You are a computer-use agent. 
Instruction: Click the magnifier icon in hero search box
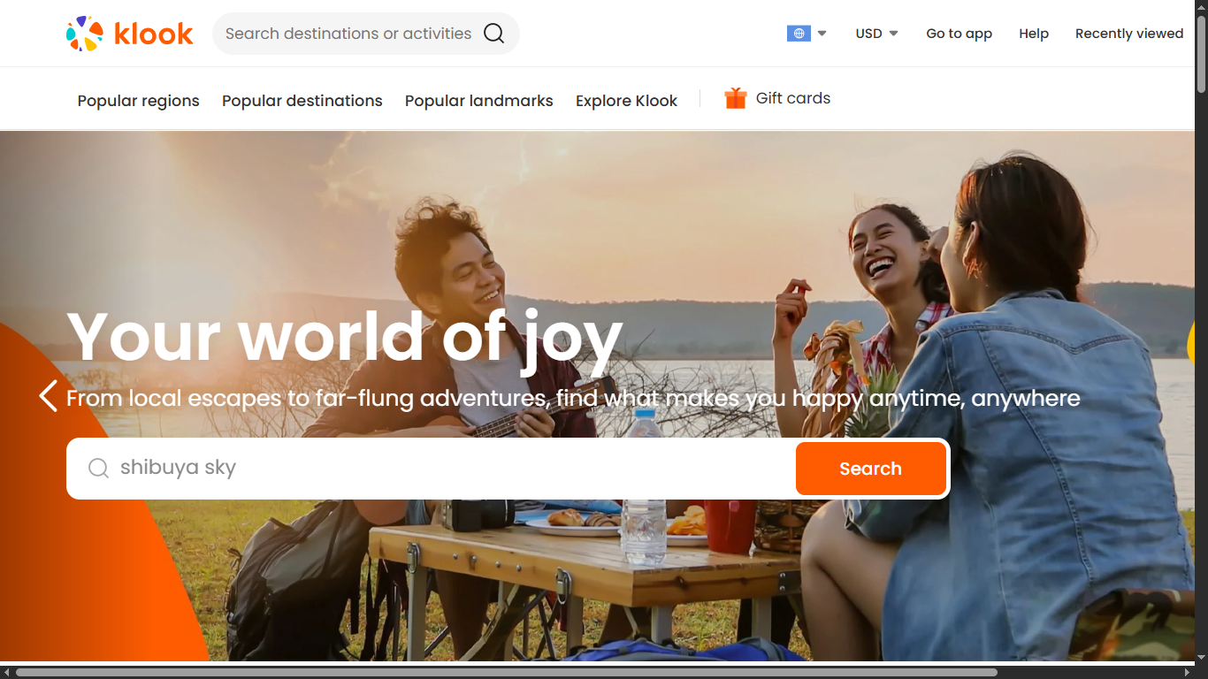point(98,468)
